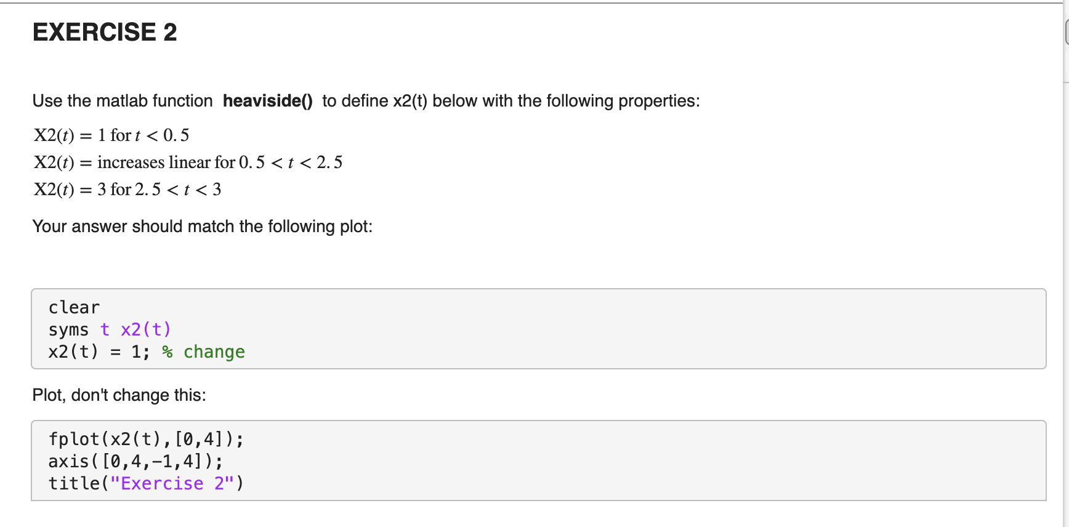Click the x2(t) = 1; assignment code
The width and height of the screenshot is (1069, 527).
[99, 352]
